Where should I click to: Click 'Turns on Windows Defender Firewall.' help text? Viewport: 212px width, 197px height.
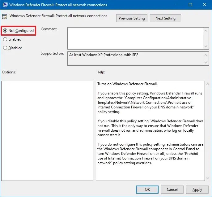click(128, 84)
